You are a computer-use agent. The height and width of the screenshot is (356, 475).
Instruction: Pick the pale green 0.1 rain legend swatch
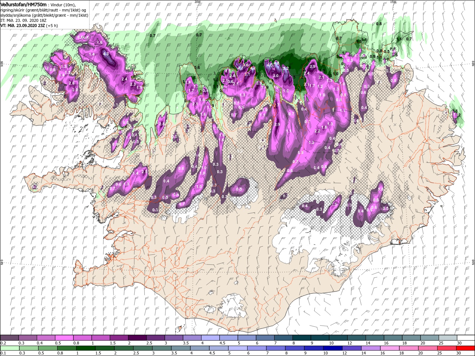(x=10, y=348)
